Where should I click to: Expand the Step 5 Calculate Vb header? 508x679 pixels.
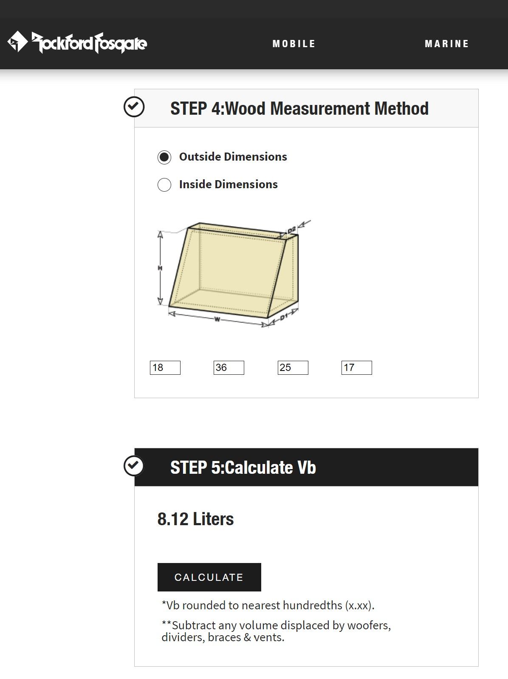click(306, 467)
